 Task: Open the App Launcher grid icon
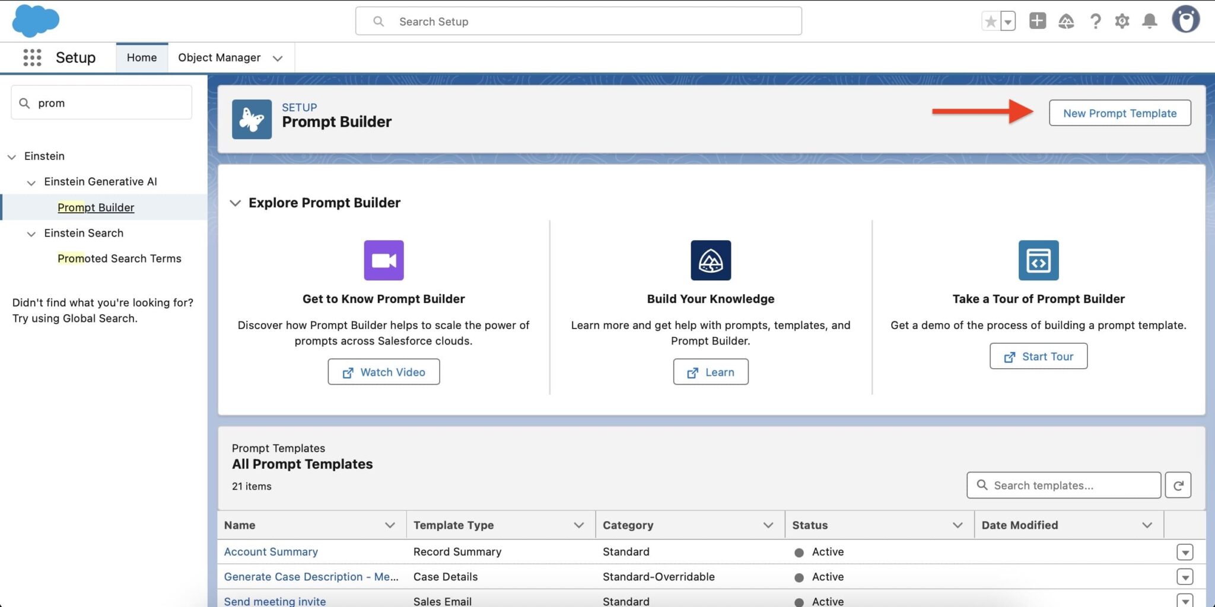pos(31,57)
